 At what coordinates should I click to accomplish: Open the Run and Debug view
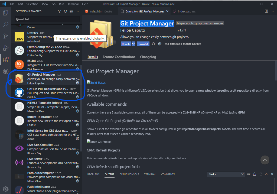6,48
